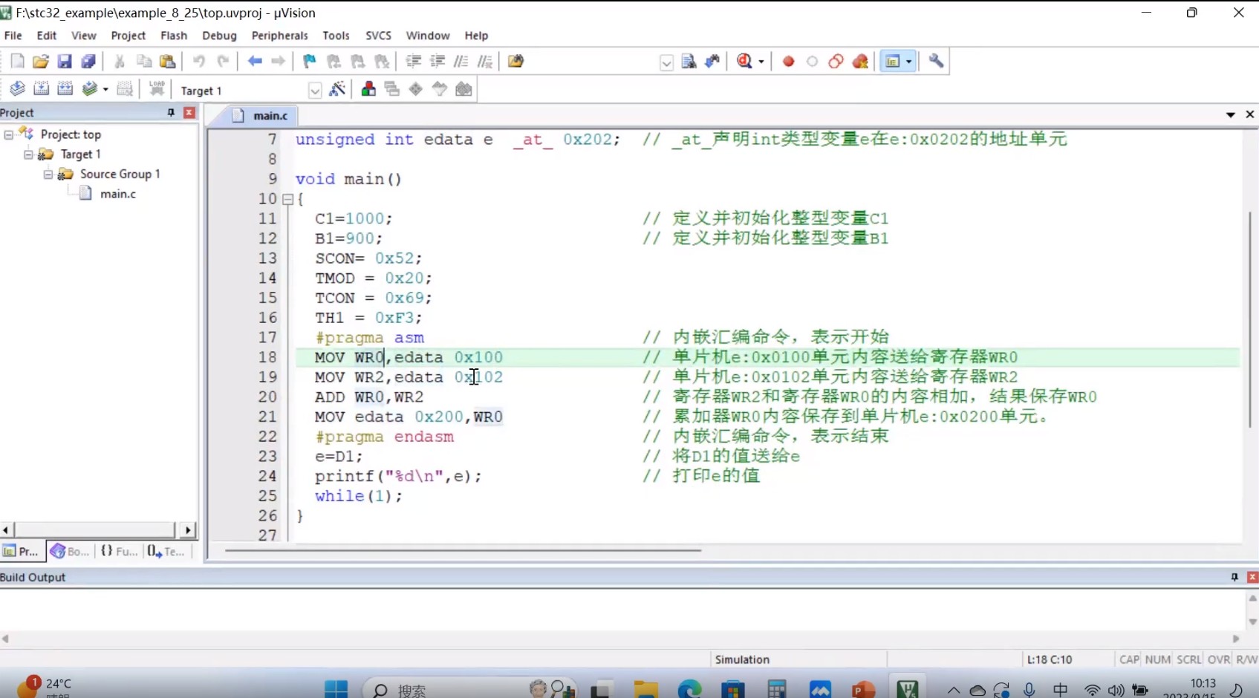Indent the selected lines

414,62
